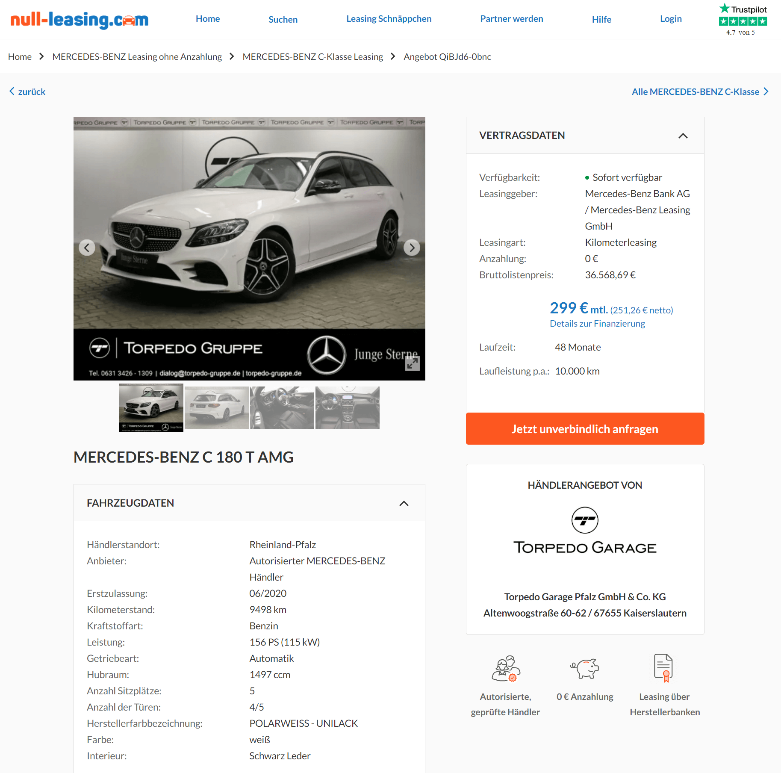The image size is (781, 773).
Task: Open Details zur Finanzierung link
Action: pyautogui.click(x=597, y=324)
